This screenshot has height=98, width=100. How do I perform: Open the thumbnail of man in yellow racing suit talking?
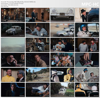pyautogui.click(x=13, y=75)
